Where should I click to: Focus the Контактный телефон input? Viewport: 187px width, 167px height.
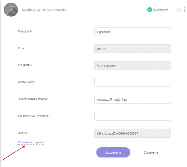click(x=133, y=116)
